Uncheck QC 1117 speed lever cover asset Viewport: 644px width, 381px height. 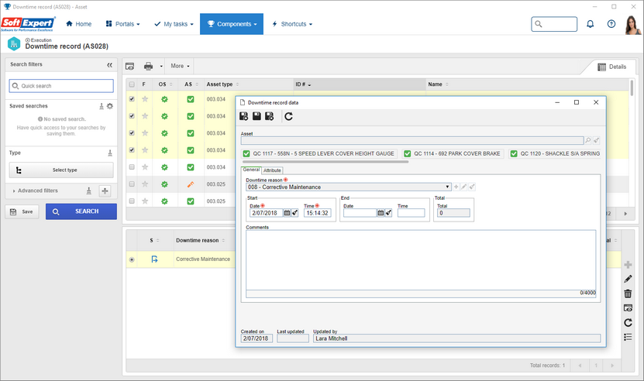[x=246, y=153]
